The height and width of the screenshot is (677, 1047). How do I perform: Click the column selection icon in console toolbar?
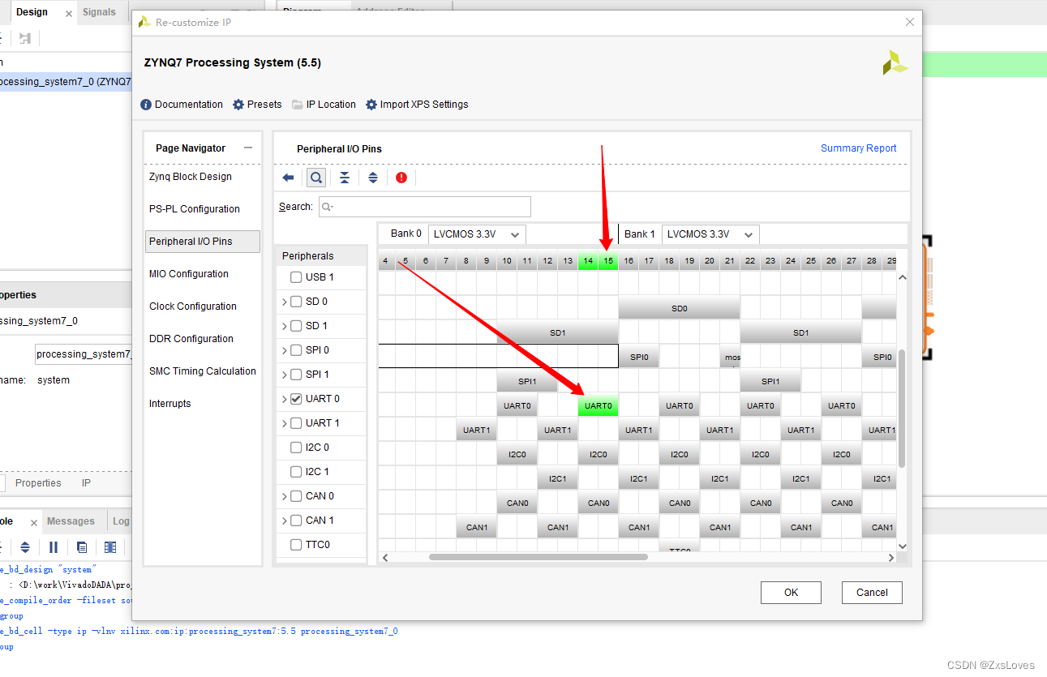[x=110, y=547]
